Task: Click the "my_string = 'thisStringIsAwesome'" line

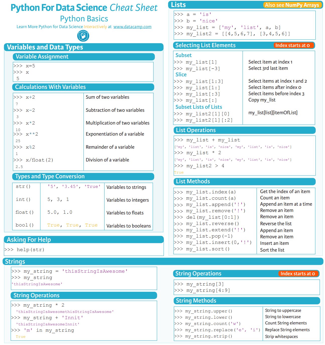Action: 69,271
